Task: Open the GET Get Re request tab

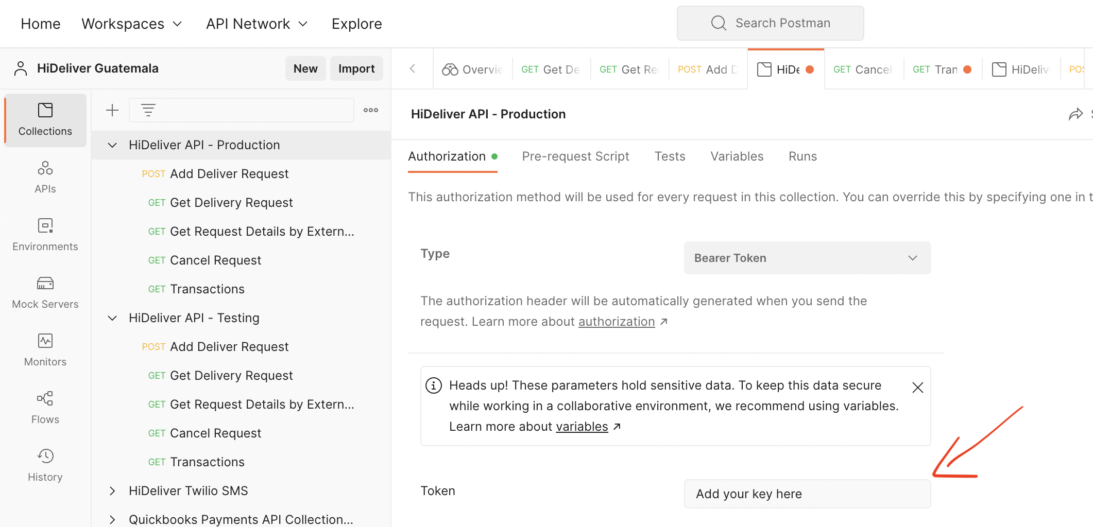Action: coord(629,69)
